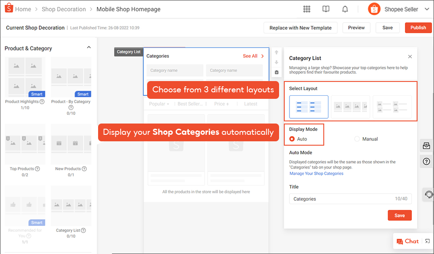Click the info icon next to Product Highlights
Viewport: 434px width, 254px height.
point(42,102)
